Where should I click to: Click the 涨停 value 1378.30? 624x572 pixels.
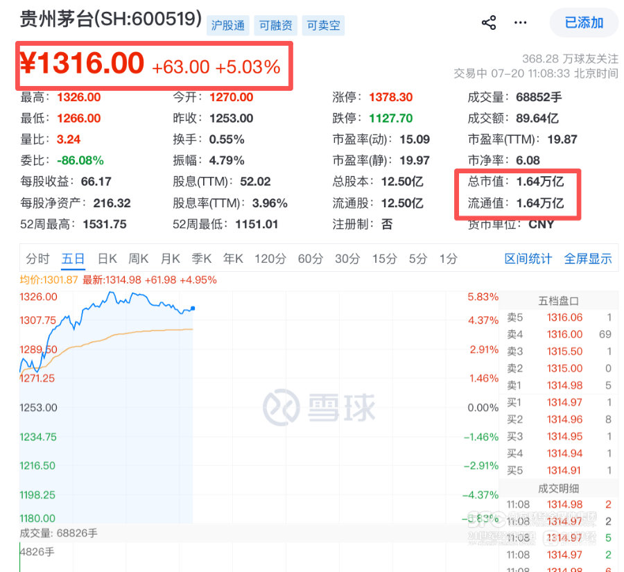(x=391, y=97)
